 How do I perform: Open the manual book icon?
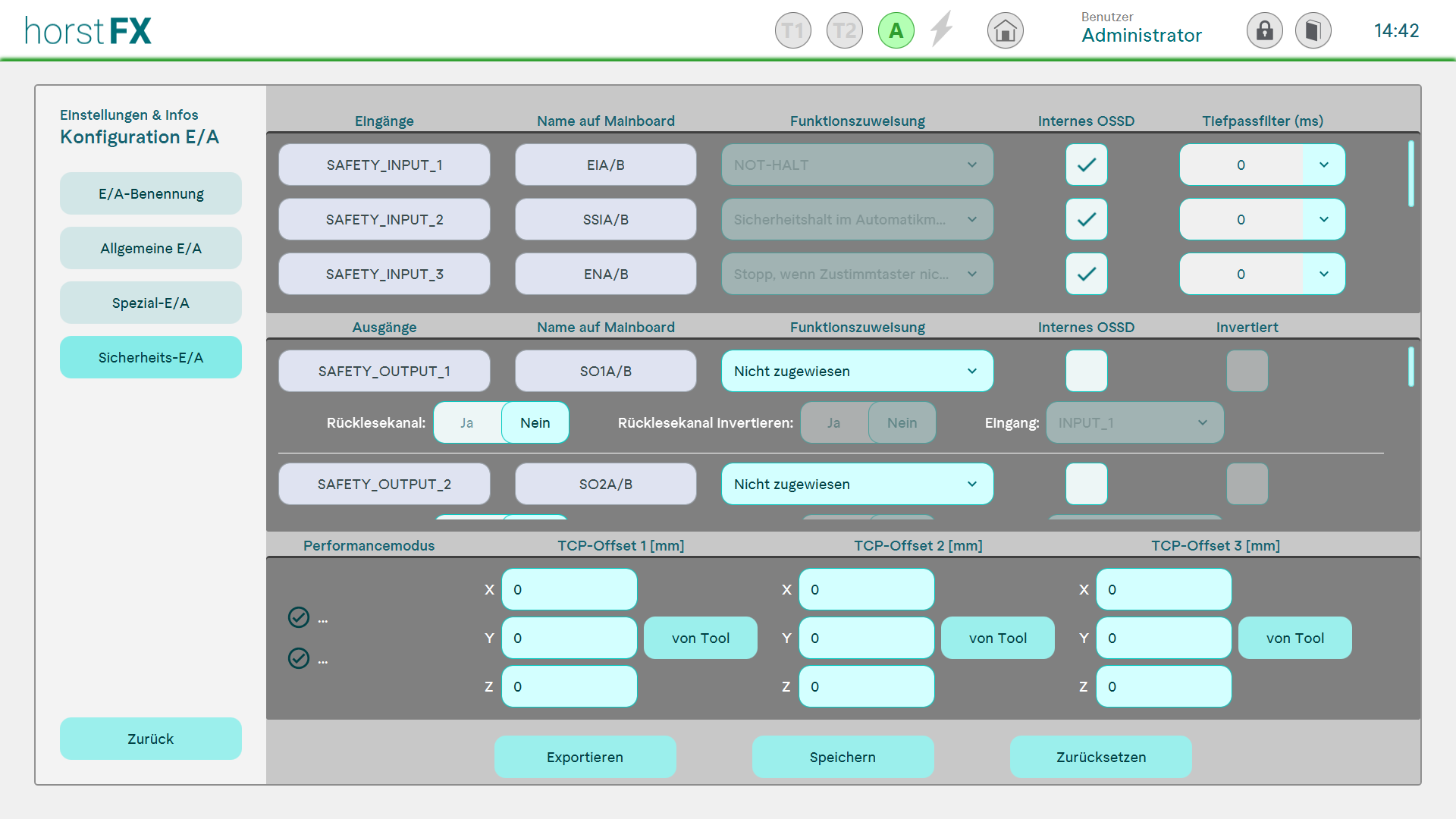point(1313,31)
